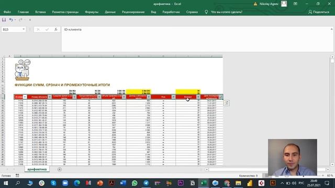Open the filter dropdown for the ID-клиента column
Viewport: 335px width, 188px height.
point(25,97)
